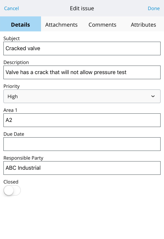Go to the Attributes tab
This screenshot has height=239, width=164.
coord(143,25)
